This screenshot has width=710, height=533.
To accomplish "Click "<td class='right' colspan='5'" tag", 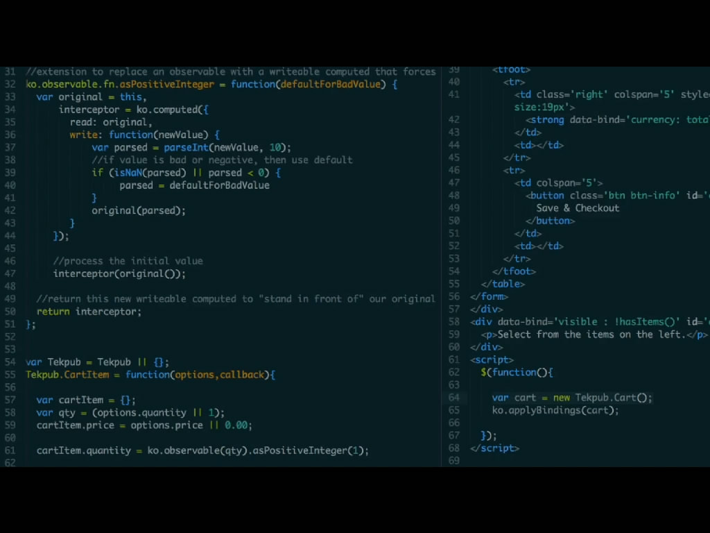I will coord(594,94).
